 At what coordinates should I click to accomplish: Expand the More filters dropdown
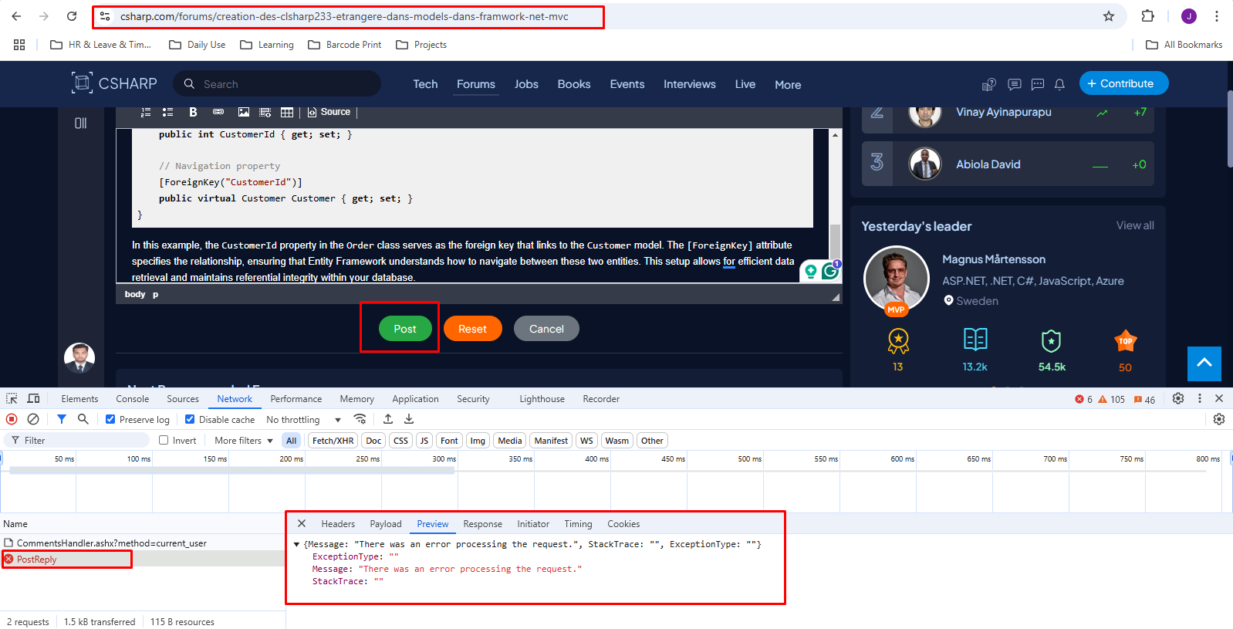243,441
